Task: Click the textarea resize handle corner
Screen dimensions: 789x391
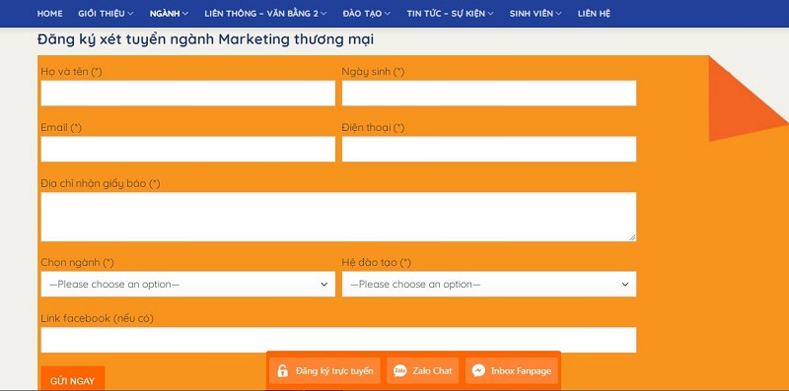Action: 632,237
